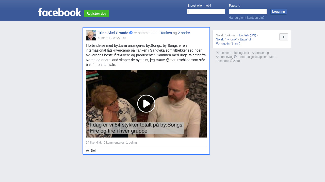Open the Personvern footer link
This screenshot has width=325, height=182.
pyautogui.click(x=224, y=53)
